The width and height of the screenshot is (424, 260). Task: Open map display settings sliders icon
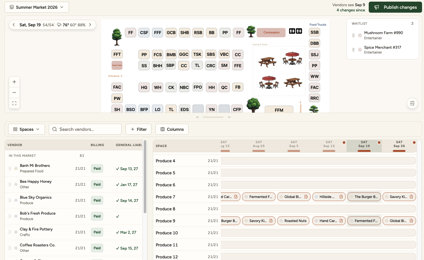pyautogui.click(x=412, y=103)
